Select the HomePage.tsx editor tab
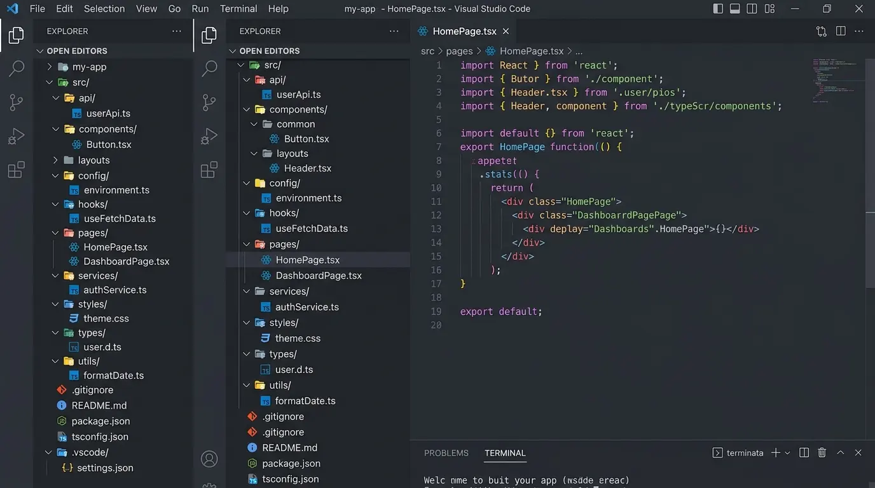The height and width of the screenshot is (488, 875). tap(464, 31)
